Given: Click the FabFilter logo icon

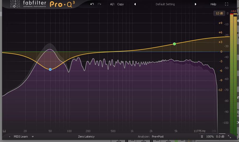Looking at the screenshot, I should click(15, 4).
